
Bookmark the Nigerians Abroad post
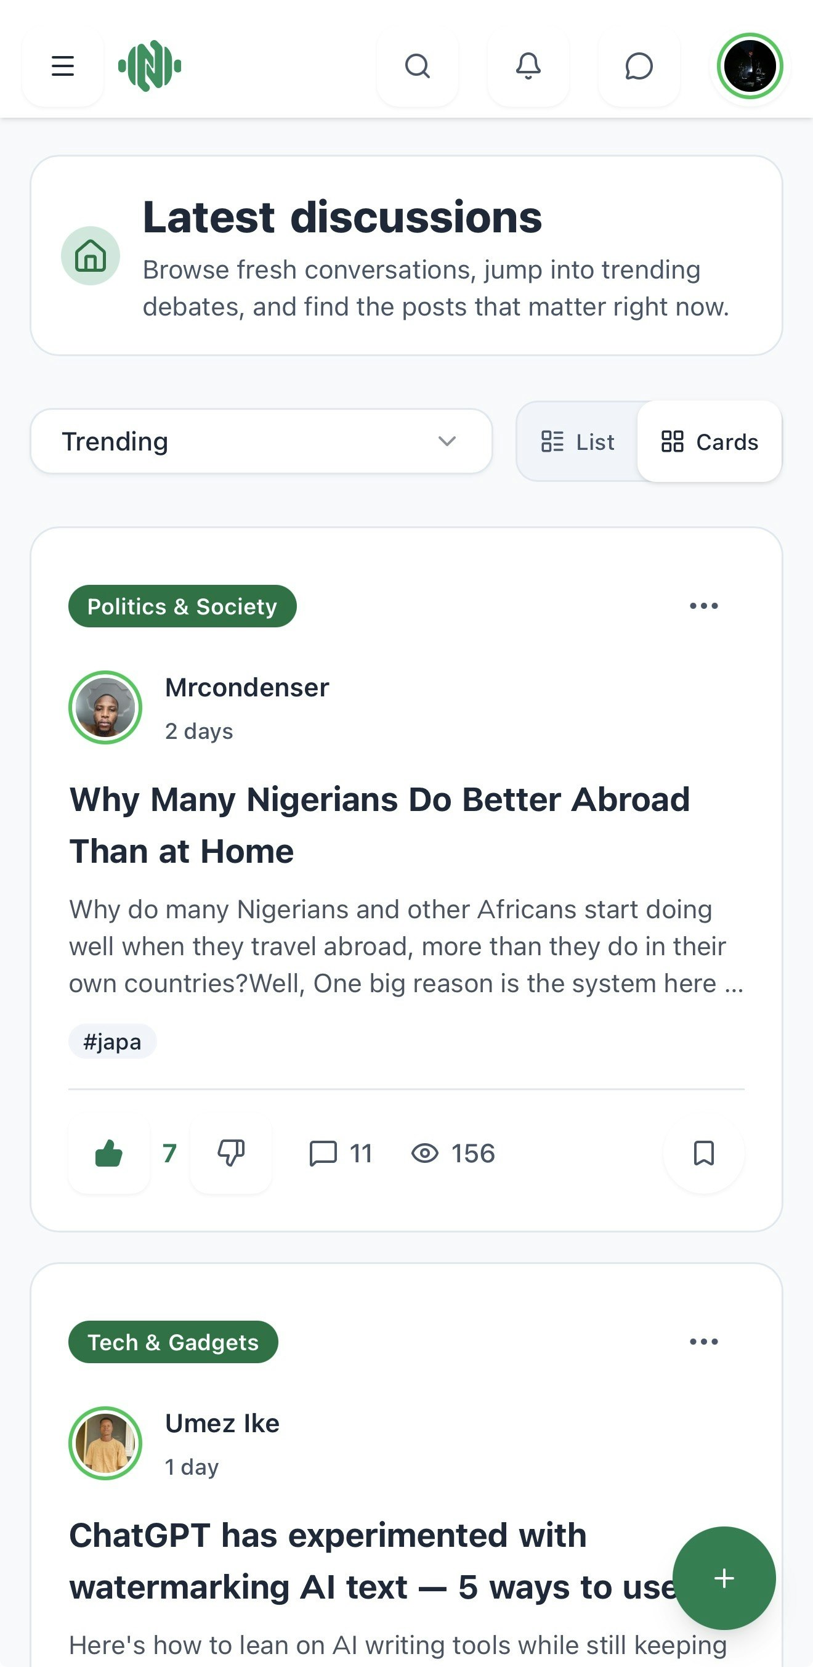click(704, 1153)
